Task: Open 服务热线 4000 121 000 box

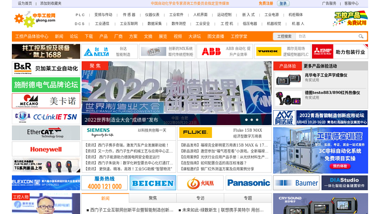Action: coord(104,183)
